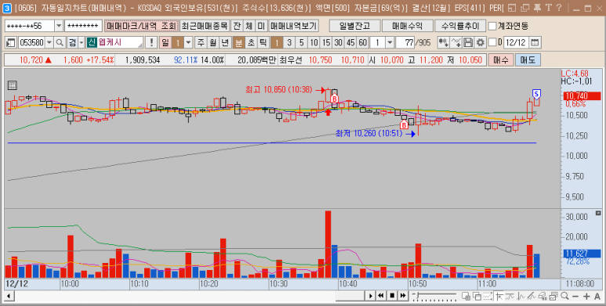The height and width of the screenshot is (306, 606).
Task: Click the stock search magnifier icon
Action: [60, 42]
